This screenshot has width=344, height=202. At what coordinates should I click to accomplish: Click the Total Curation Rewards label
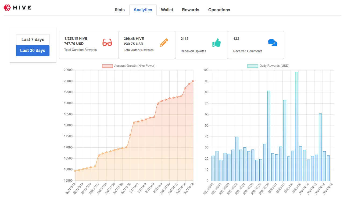pos(81,50)
